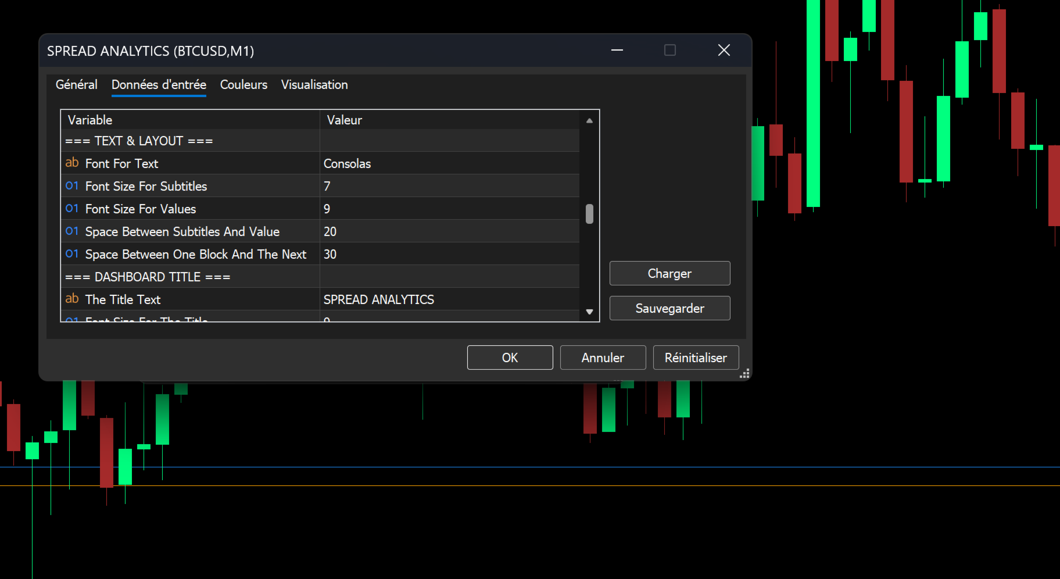1060x579 pixels.
Task: Click the integer icon beside Font Size For Values
Action: tap(72, 208)
